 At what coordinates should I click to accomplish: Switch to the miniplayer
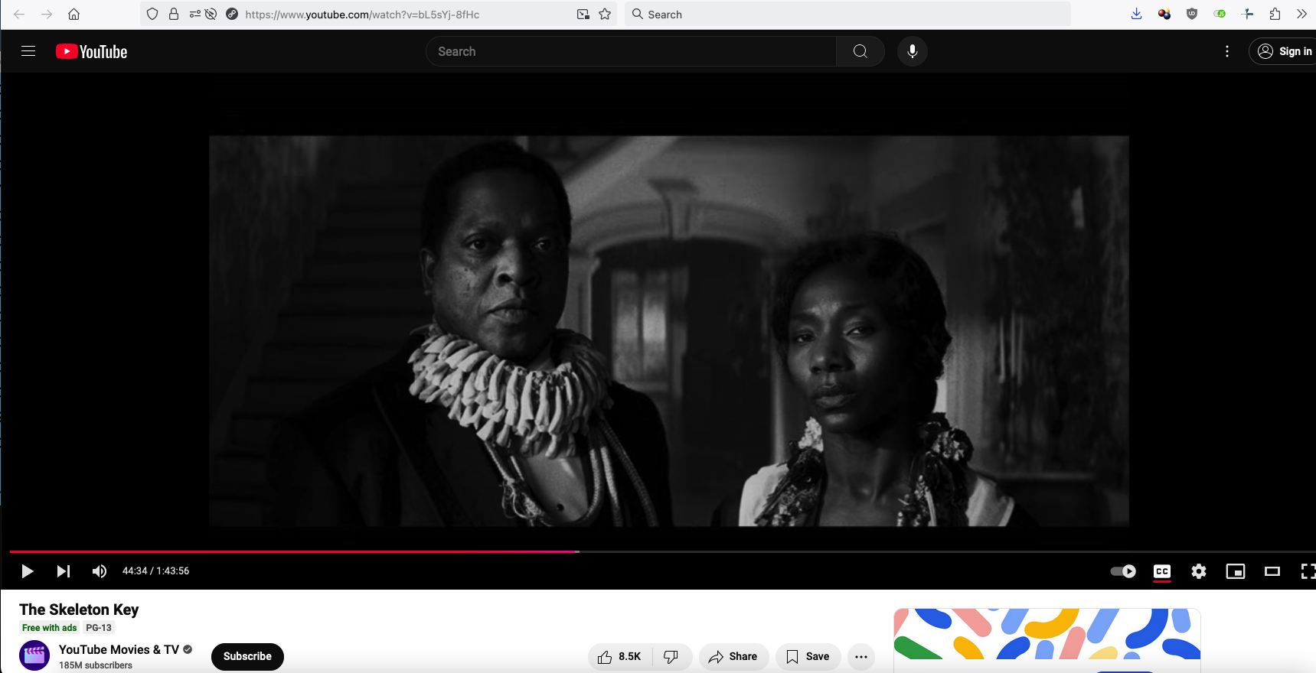coord(1236,571)
